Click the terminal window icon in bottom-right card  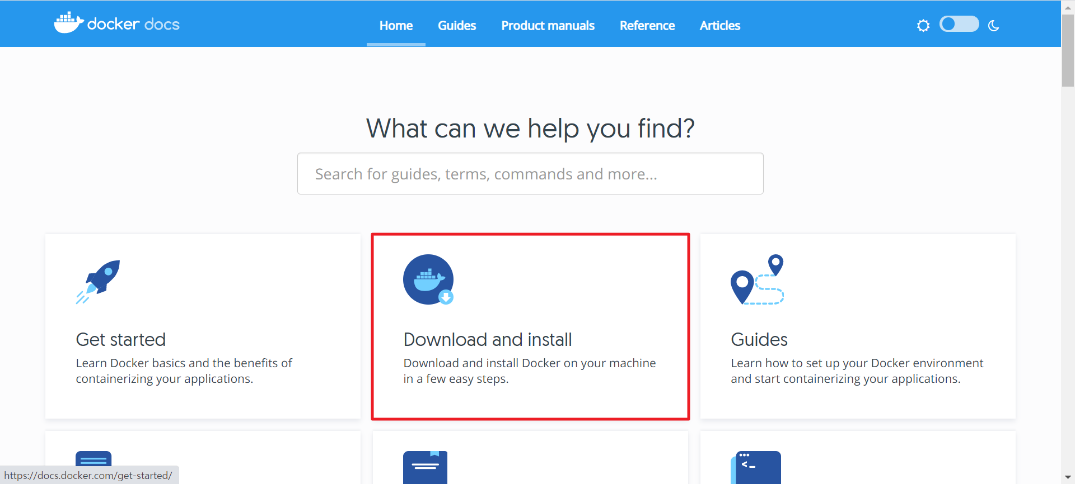(x=756, y=467)
